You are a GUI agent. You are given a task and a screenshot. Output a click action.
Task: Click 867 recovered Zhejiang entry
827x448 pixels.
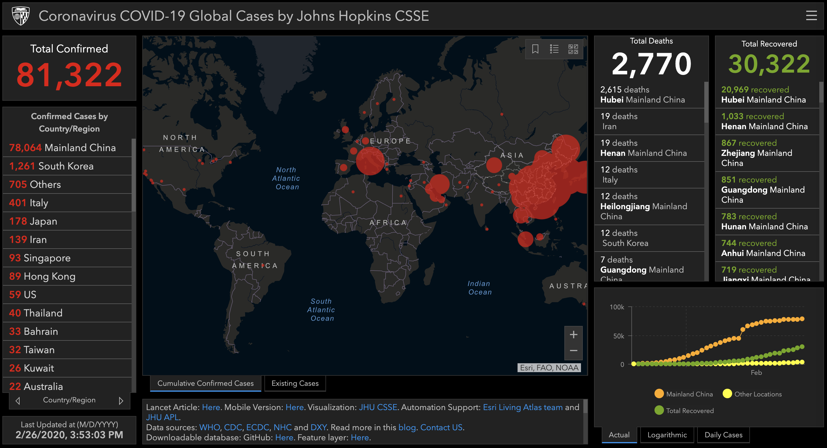pyautogui.click(x=767, y=153)
